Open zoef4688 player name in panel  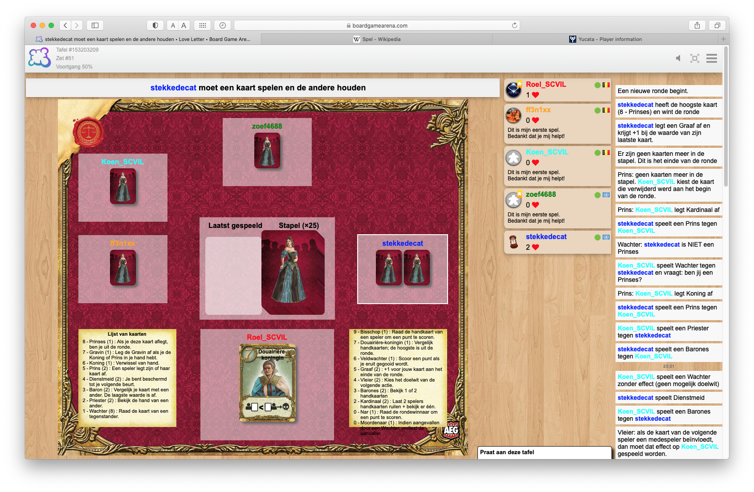pos(541,194)
